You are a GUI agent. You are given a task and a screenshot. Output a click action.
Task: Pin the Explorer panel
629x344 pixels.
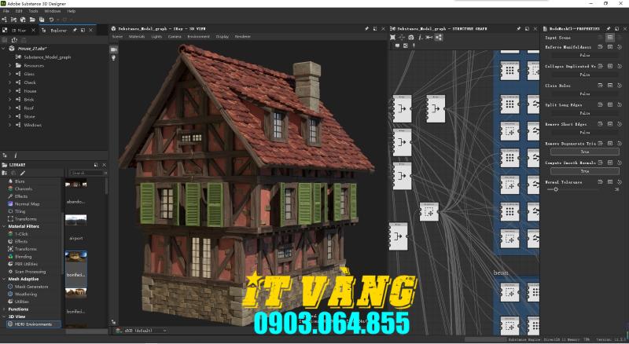point(75,30)
